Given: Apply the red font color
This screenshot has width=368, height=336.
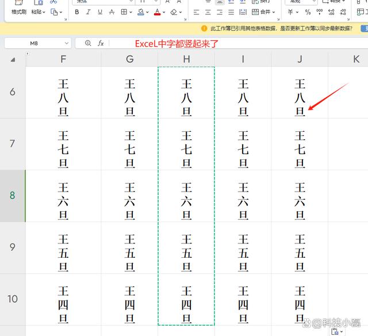Looking at the screenshot, I should coord(157,12).
